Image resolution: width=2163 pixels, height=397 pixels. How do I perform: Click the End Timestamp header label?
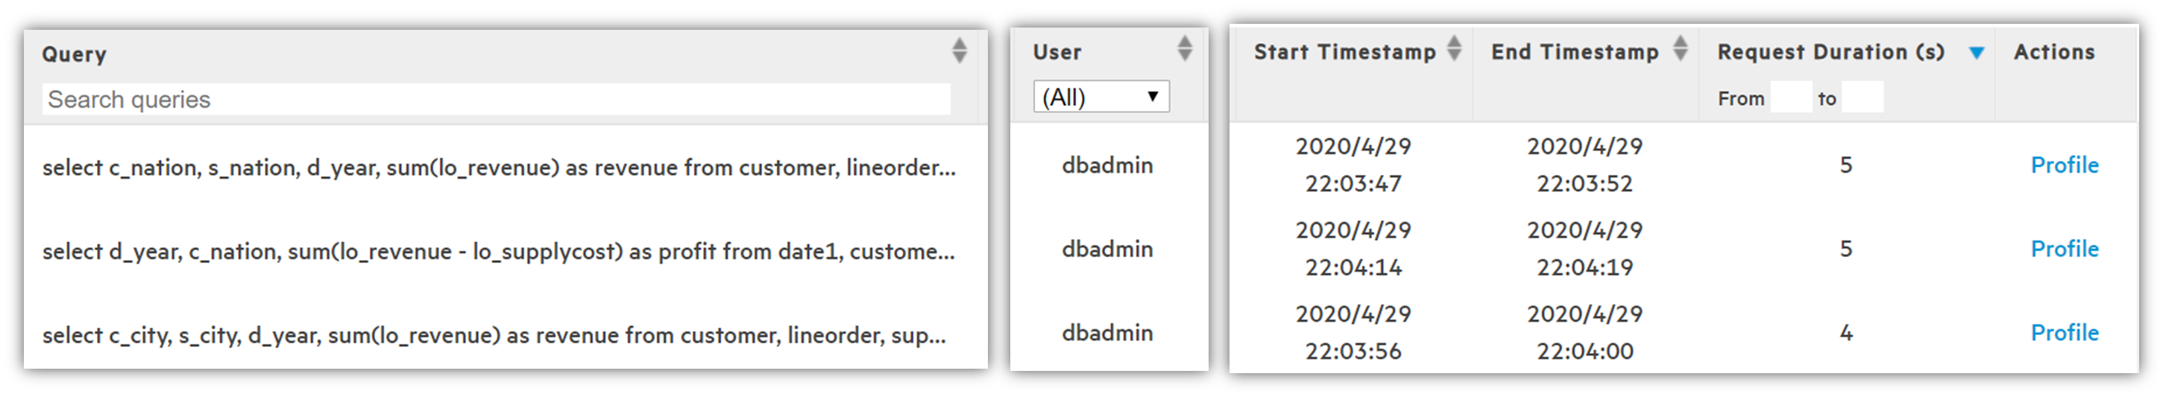tap(1575, 52)
